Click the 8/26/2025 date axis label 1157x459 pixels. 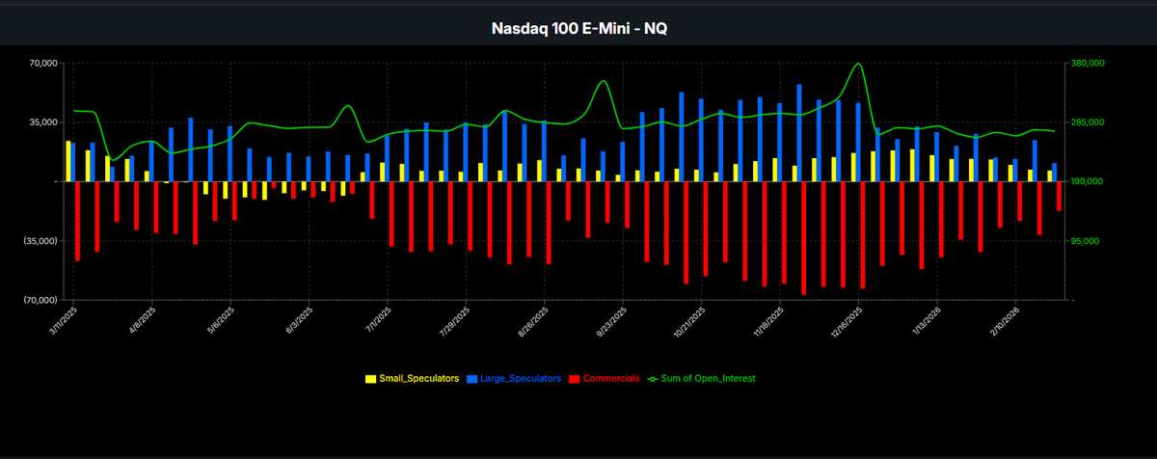point(533,320)
